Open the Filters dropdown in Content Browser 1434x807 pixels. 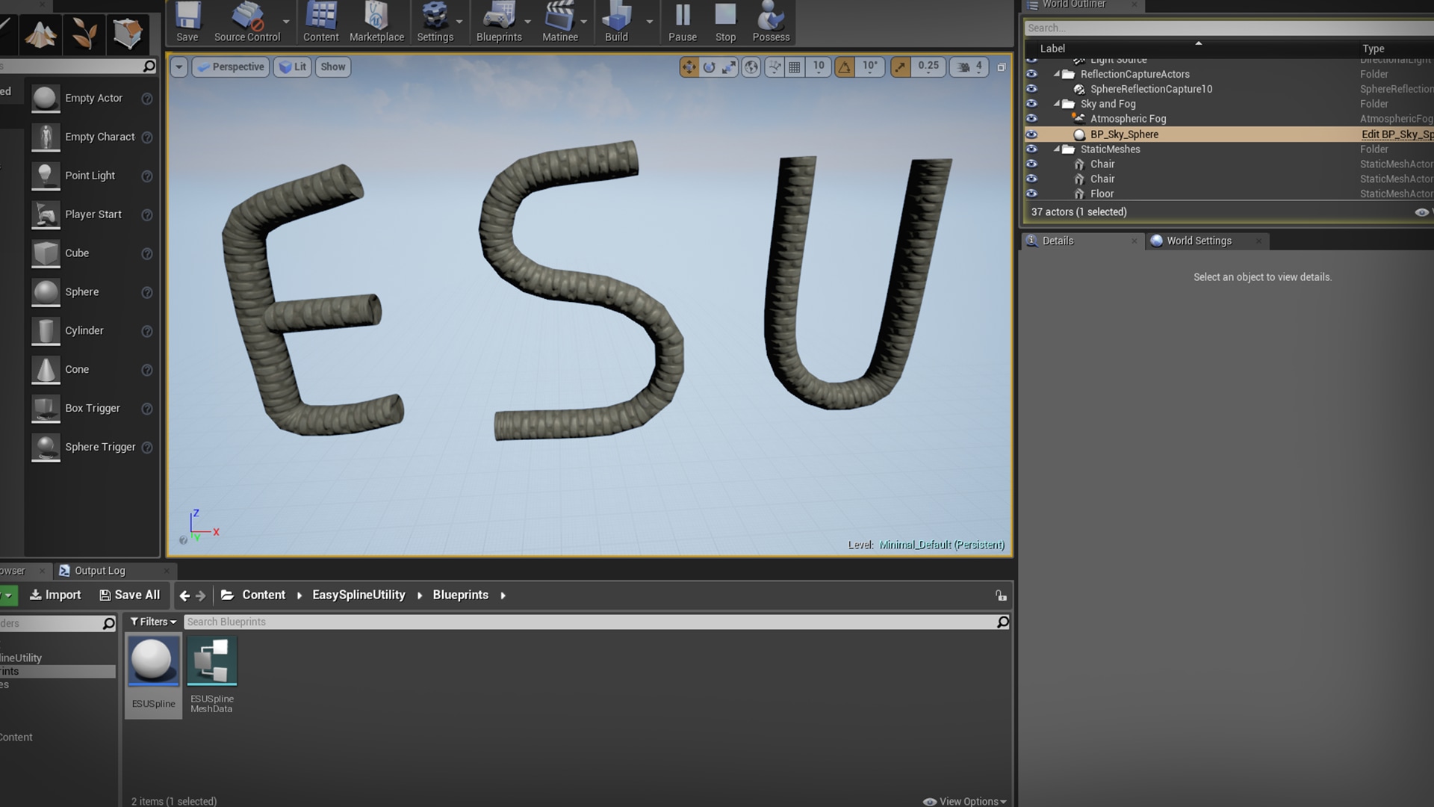click(153, 622)
